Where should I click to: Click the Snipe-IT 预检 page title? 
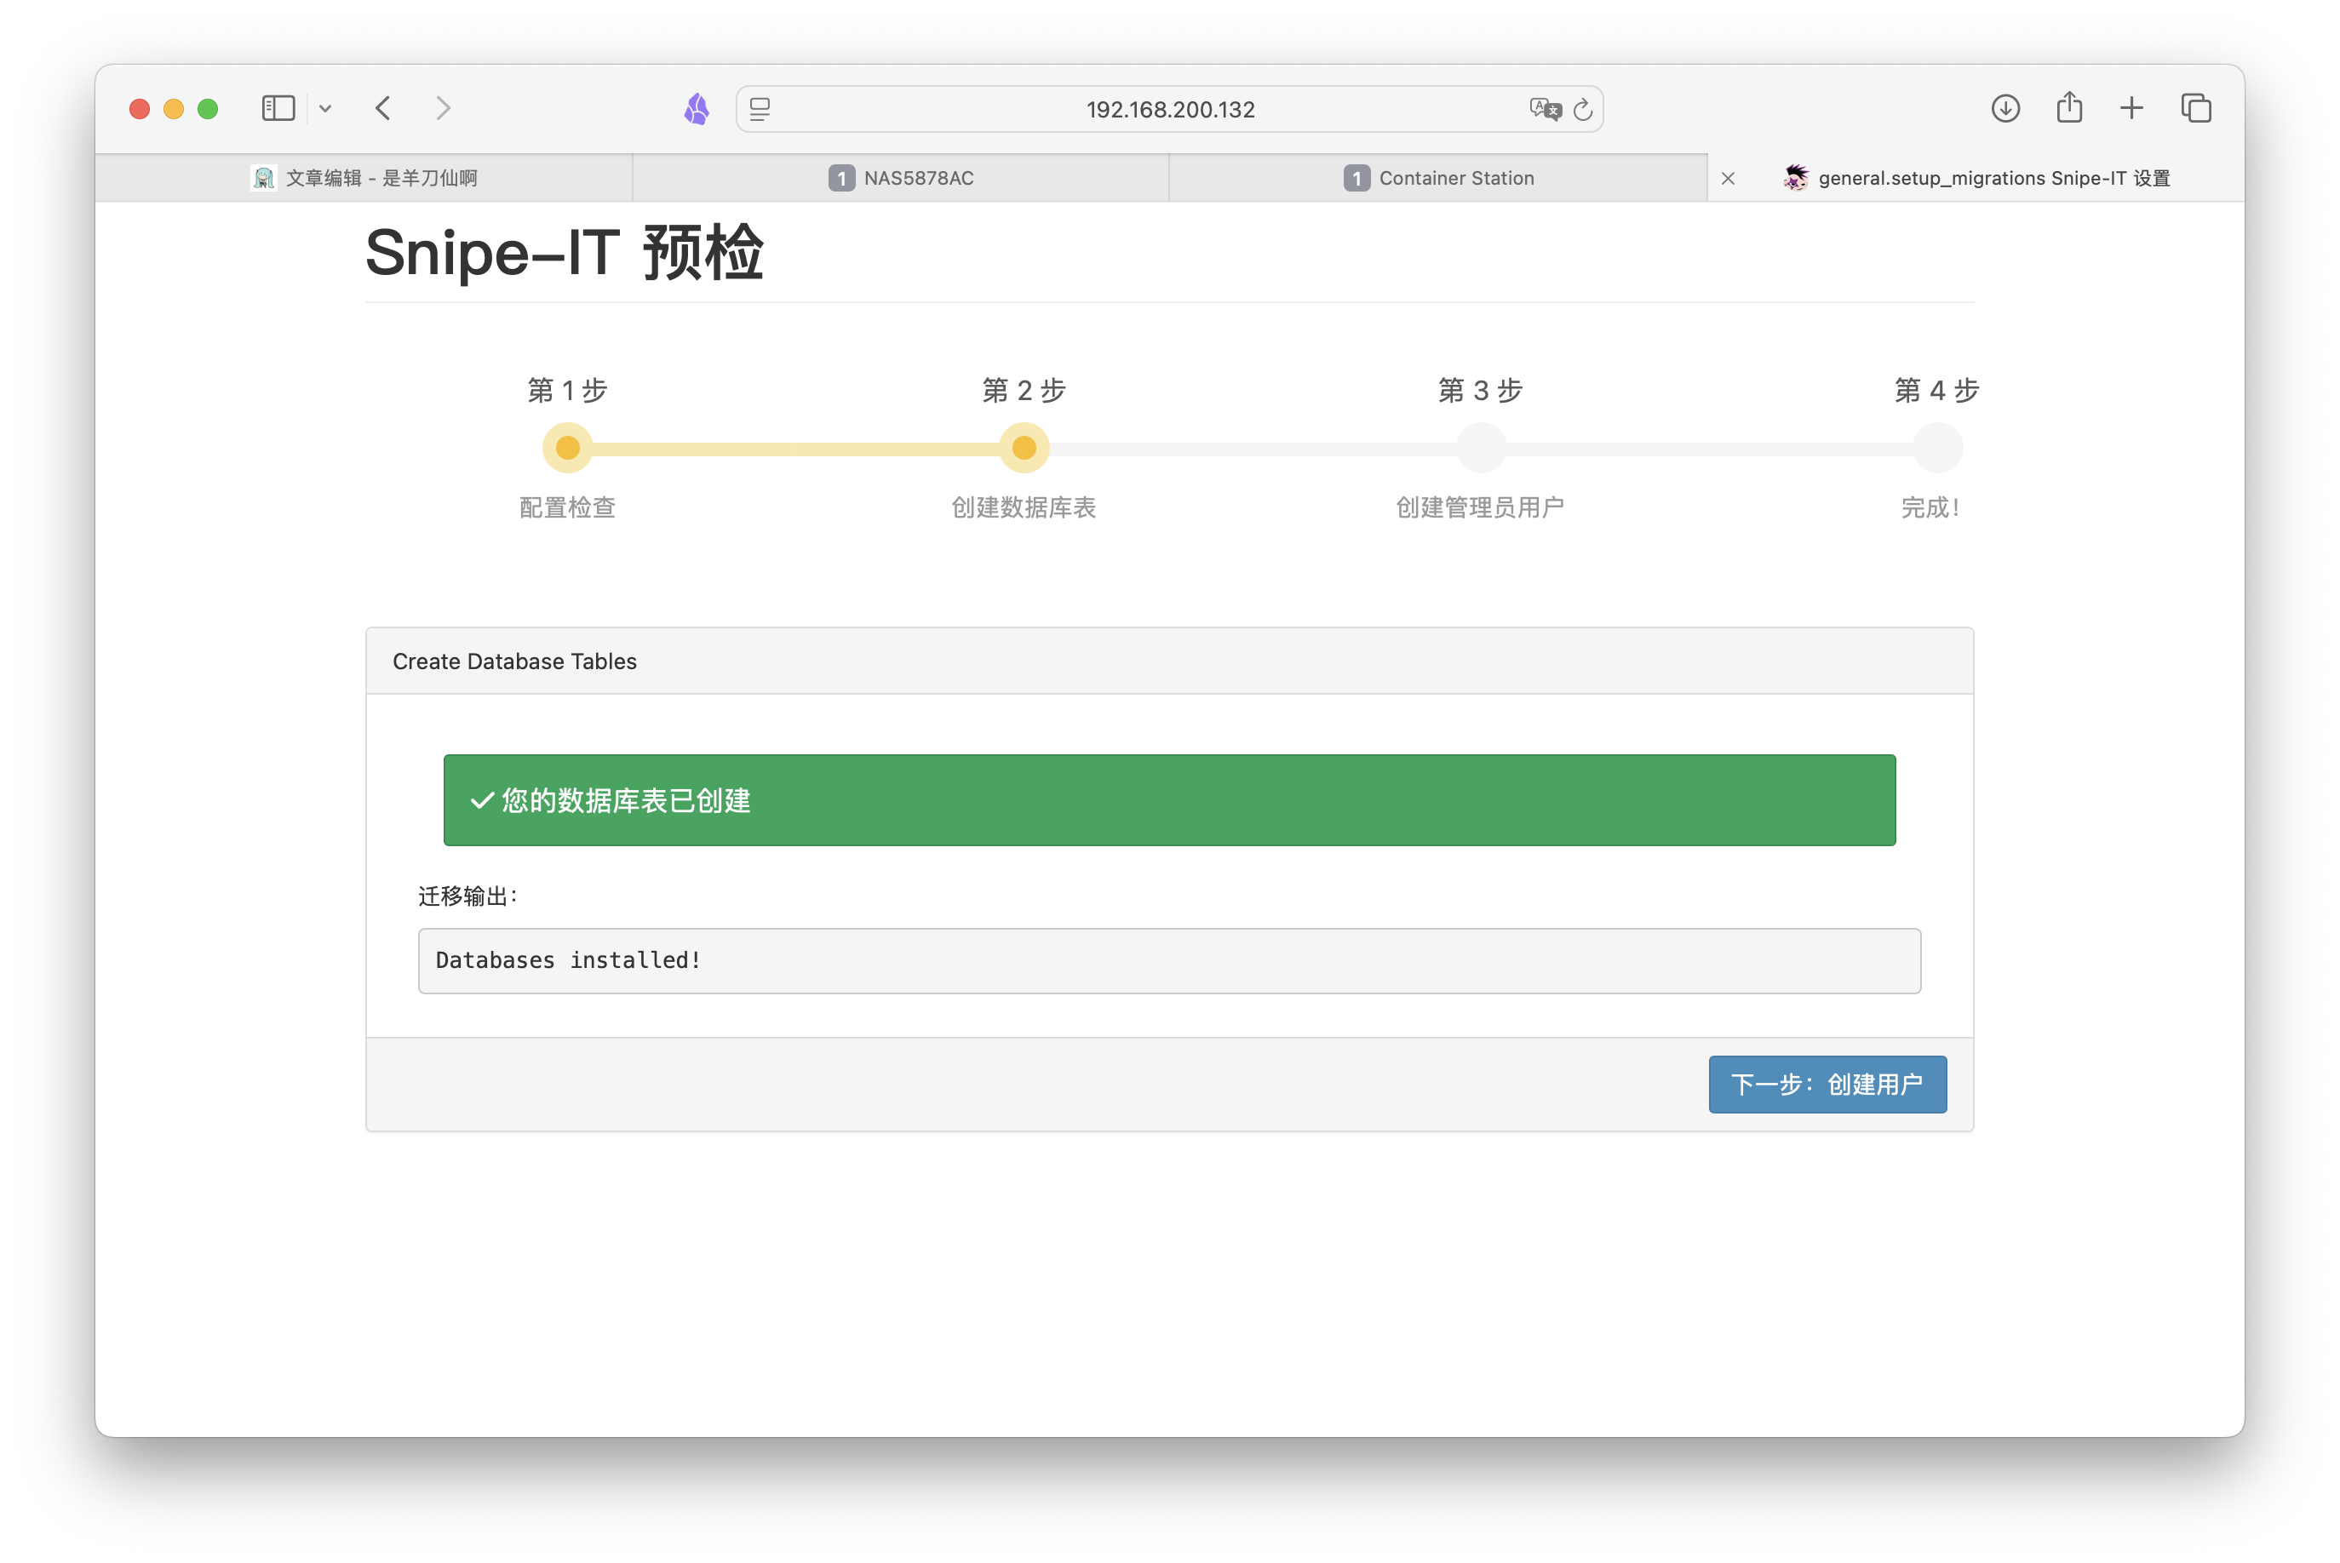pyautogui.click(x=565, y=252)
